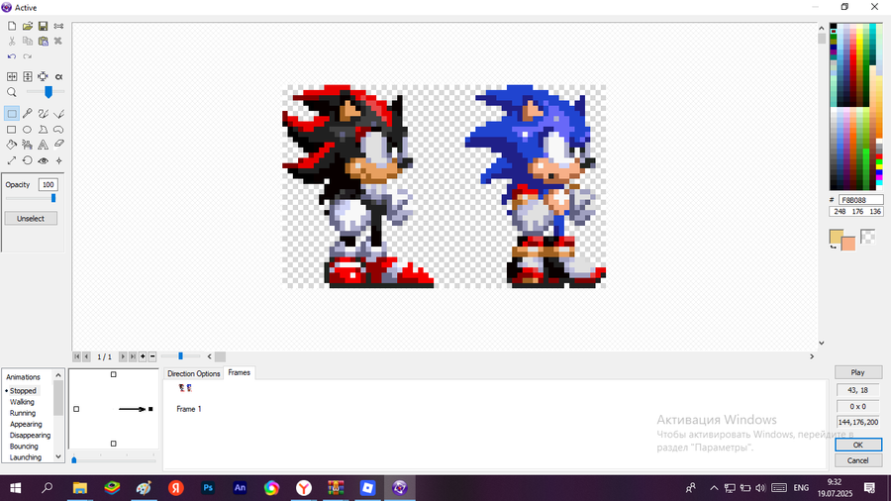Switch to the Frames tab
This screenshot has width=891, height=501.
pos(240,372)
